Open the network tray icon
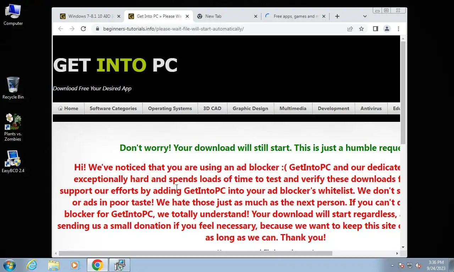 coord(410,265)
